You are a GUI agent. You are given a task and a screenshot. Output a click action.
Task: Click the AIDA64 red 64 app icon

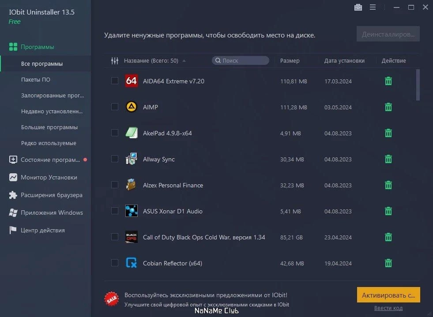pyautogui.click(x=132, y=81)
